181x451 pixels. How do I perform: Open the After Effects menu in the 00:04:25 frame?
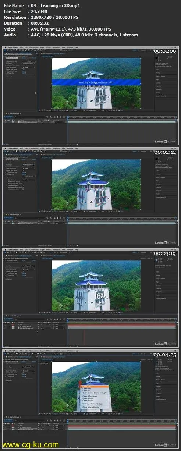[13, 351]
